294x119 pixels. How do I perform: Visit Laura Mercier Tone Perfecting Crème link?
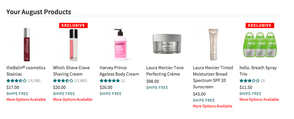167,71
